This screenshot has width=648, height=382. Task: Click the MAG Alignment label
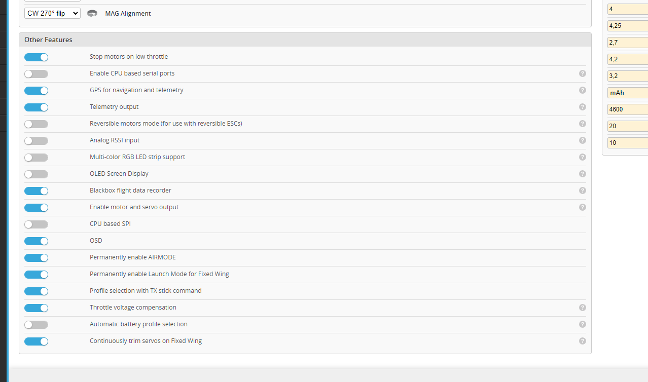(128, 14)
